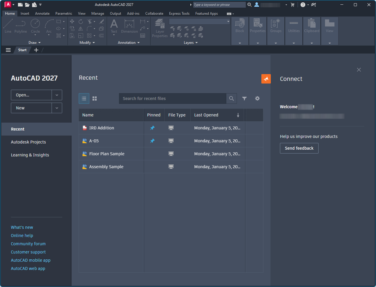The image size is (376, 287).
Task: Expand the Utilities panel dropdown
Action: tap(294, 43)
